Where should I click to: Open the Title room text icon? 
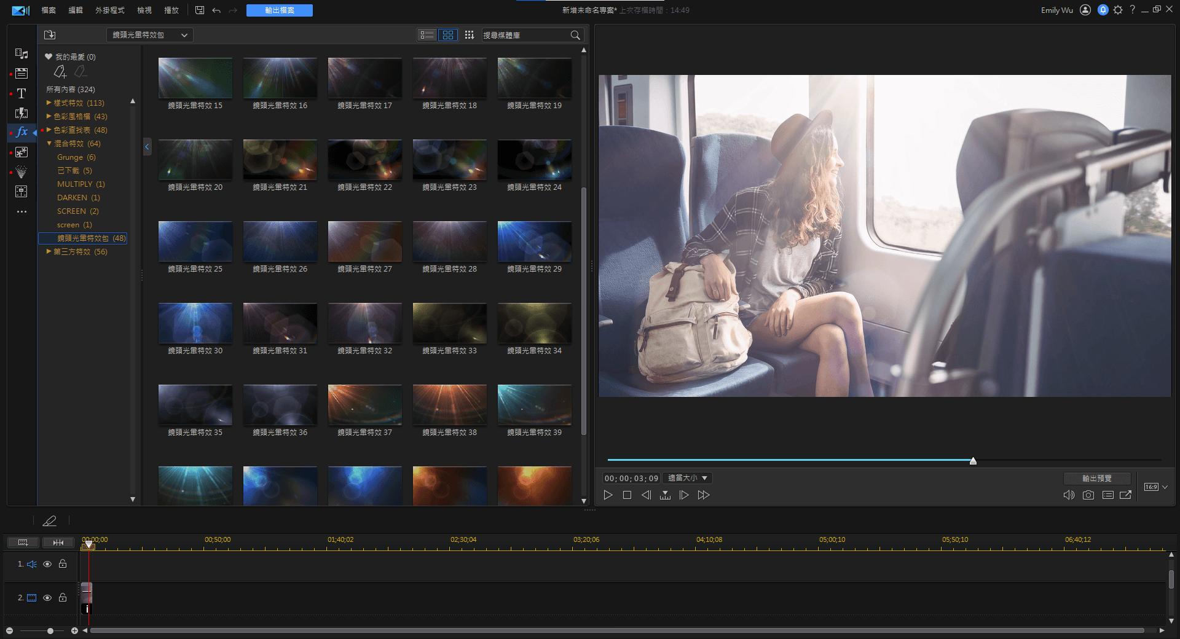click(22, 93)
